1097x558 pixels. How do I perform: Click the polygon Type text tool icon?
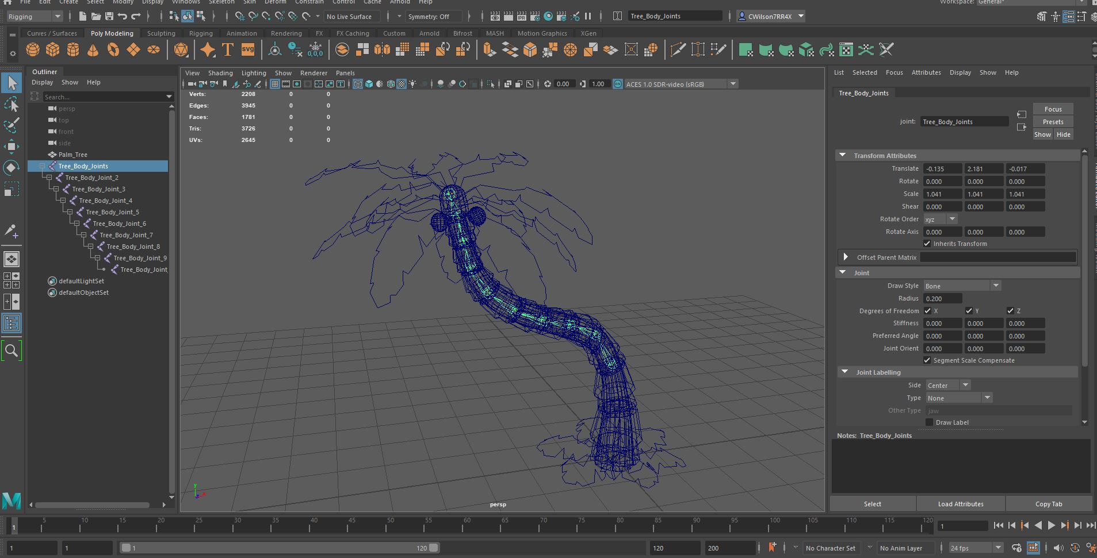(x=228, y=50)
